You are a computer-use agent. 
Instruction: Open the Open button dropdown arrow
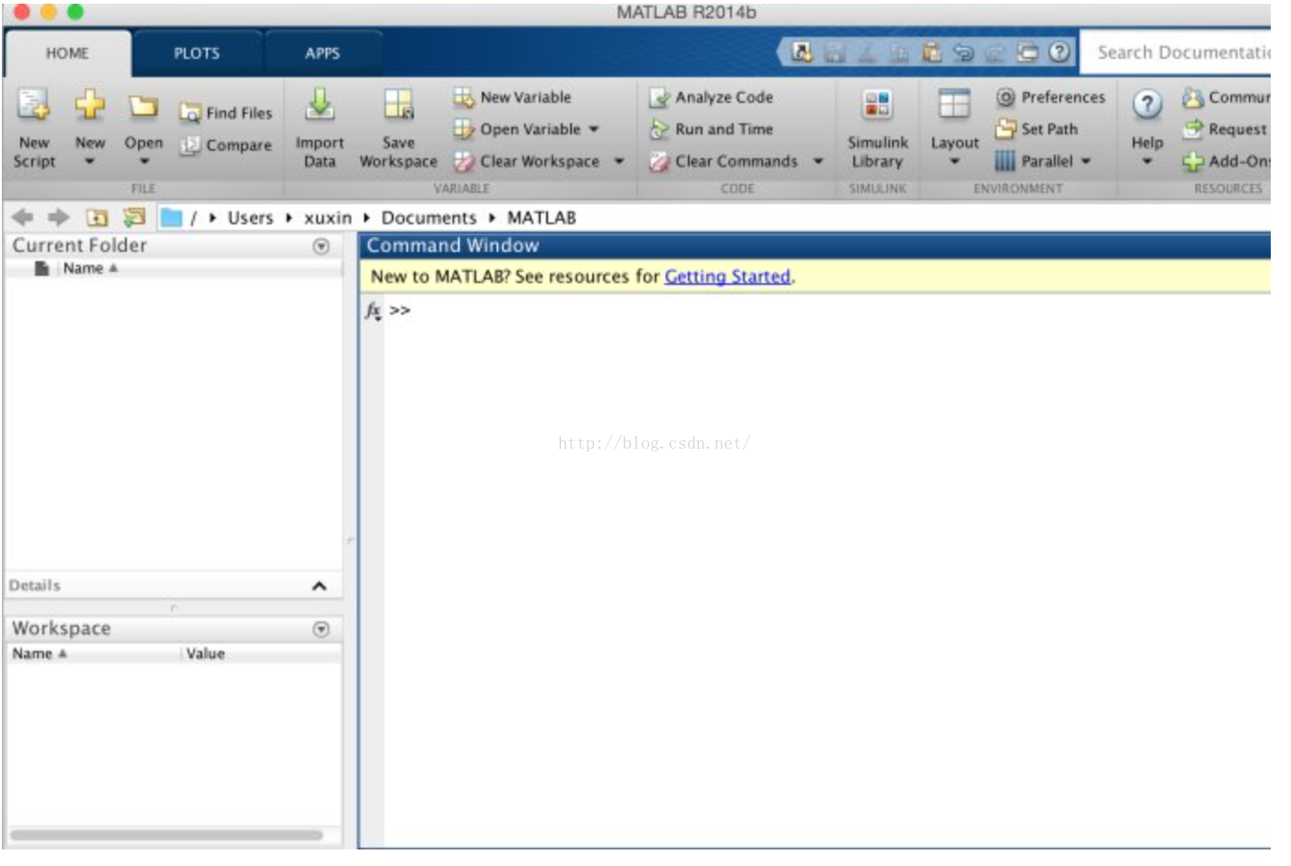click(x=143, y=162)
